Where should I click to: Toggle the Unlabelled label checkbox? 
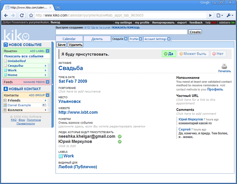coord(6,61)
